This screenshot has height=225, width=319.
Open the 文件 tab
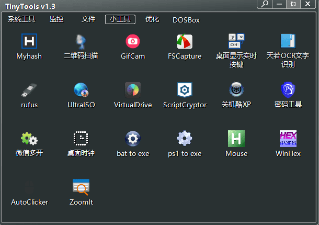tap(88, 19)
